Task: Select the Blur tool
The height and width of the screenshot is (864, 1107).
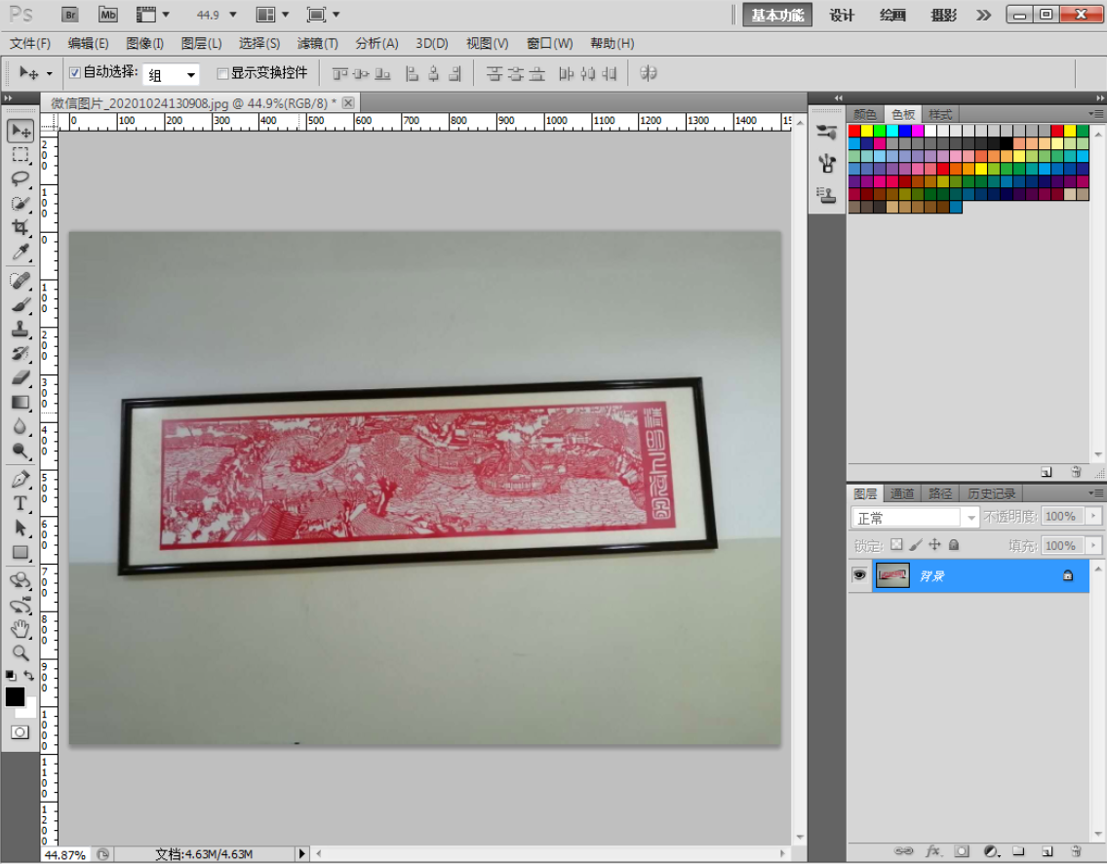Action: 20,426
